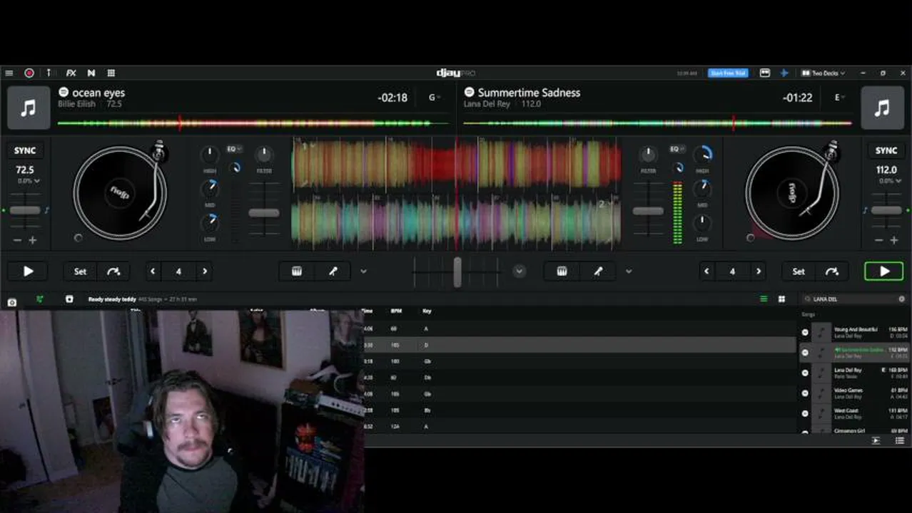Click the playlist icon before Ready steady teddy

[69, 299]
